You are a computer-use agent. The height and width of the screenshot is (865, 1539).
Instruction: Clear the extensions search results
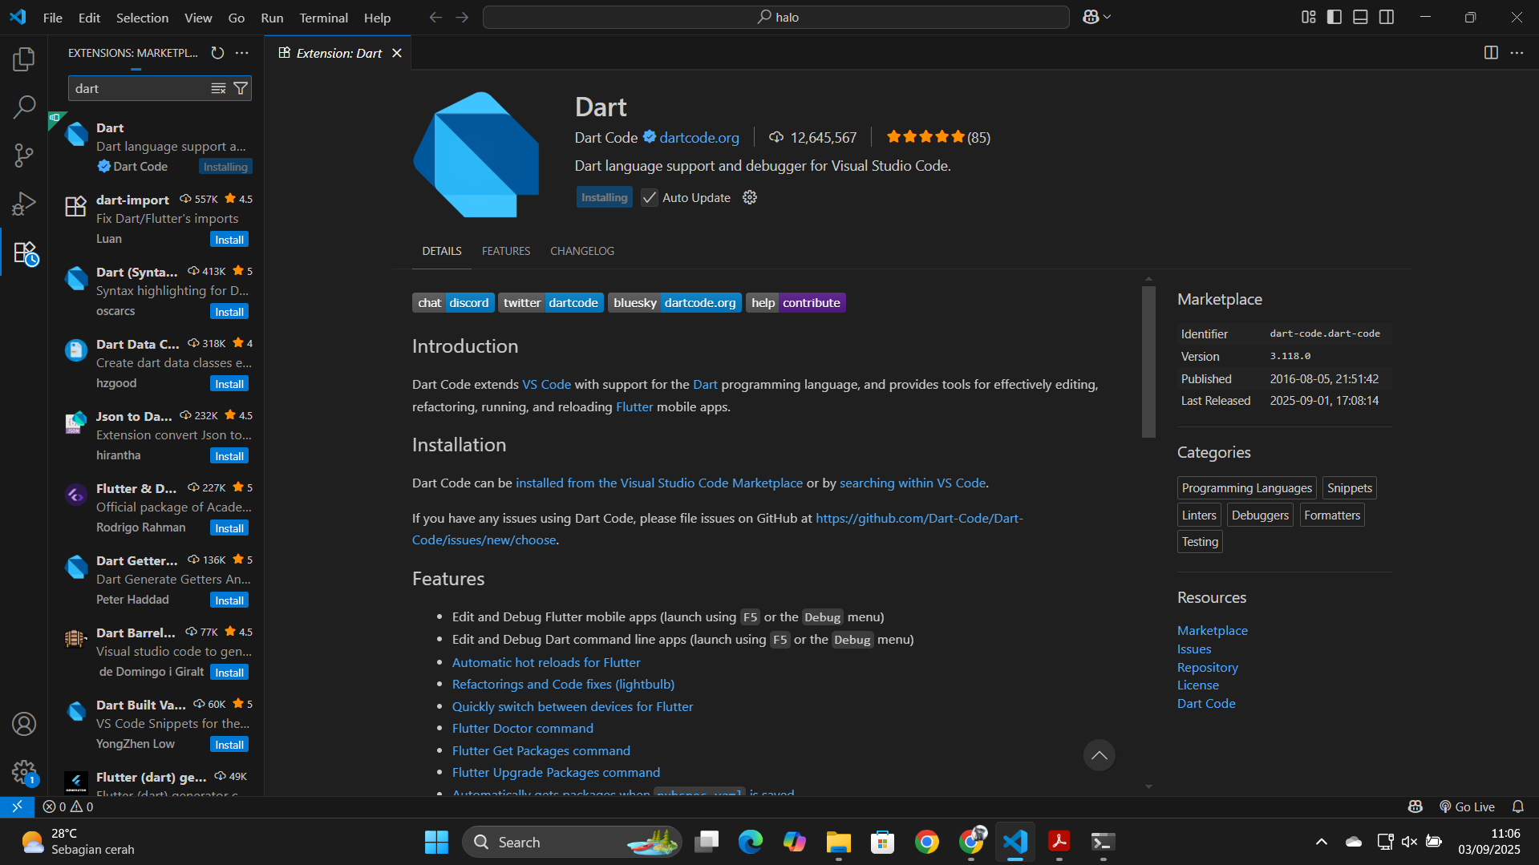[218, 88]
